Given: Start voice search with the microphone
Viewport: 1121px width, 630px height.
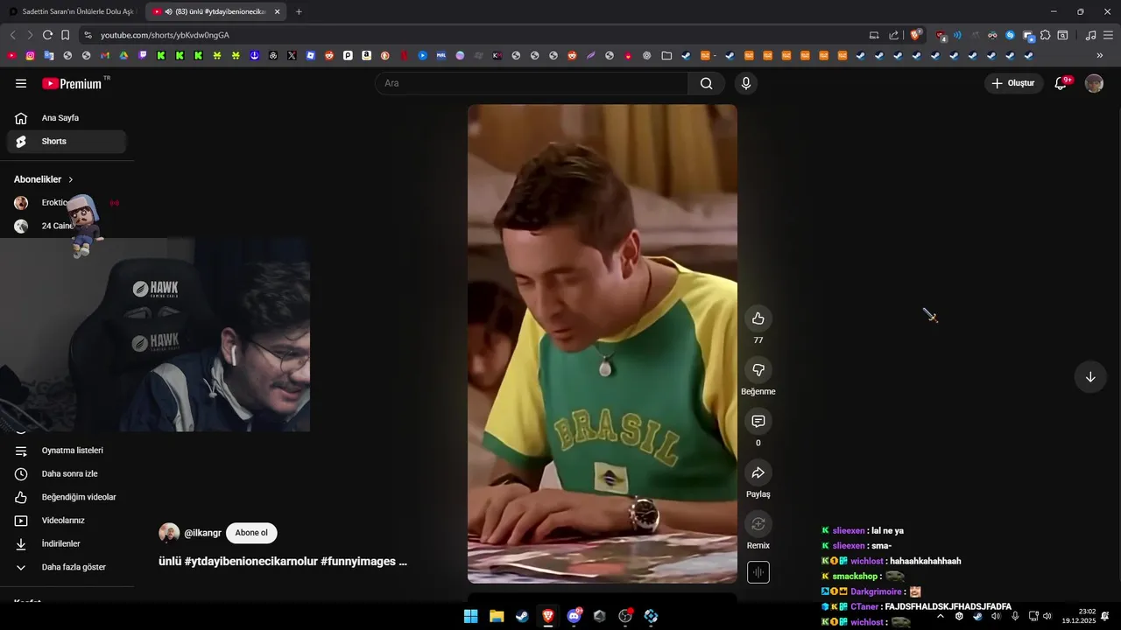Looking at the screenshot, I should tap(746, 83).
